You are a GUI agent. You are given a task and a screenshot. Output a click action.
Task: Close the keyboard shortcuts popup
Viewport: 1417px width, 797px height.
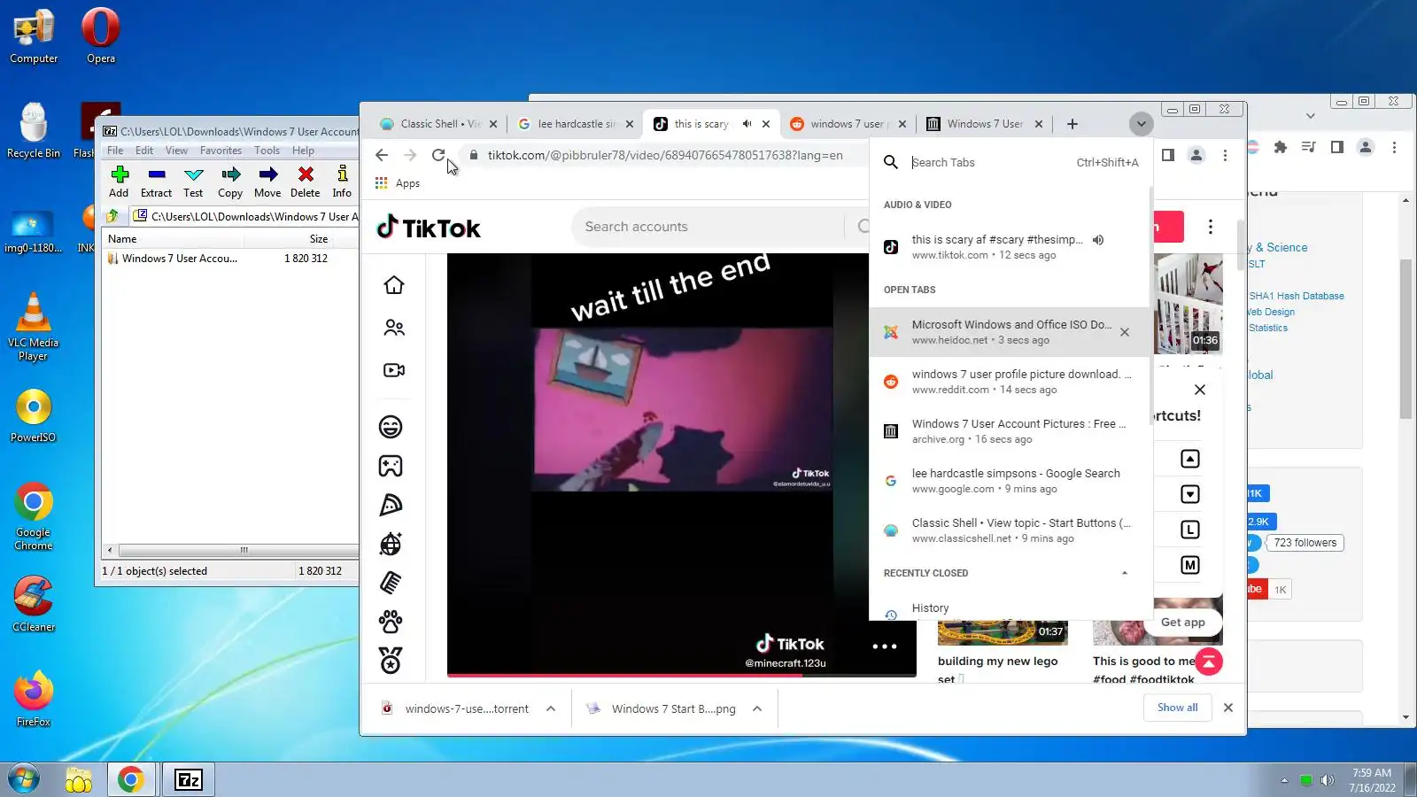pyautogui.click(x=1200, y=390)
